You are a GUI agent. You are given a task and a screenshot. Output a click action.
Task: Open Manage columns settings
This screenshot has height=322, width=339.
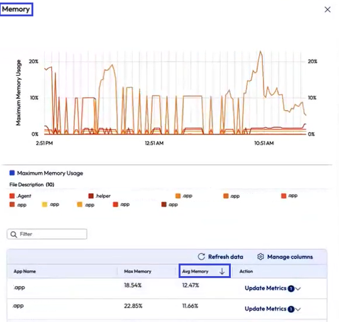[x=285, y=257]
